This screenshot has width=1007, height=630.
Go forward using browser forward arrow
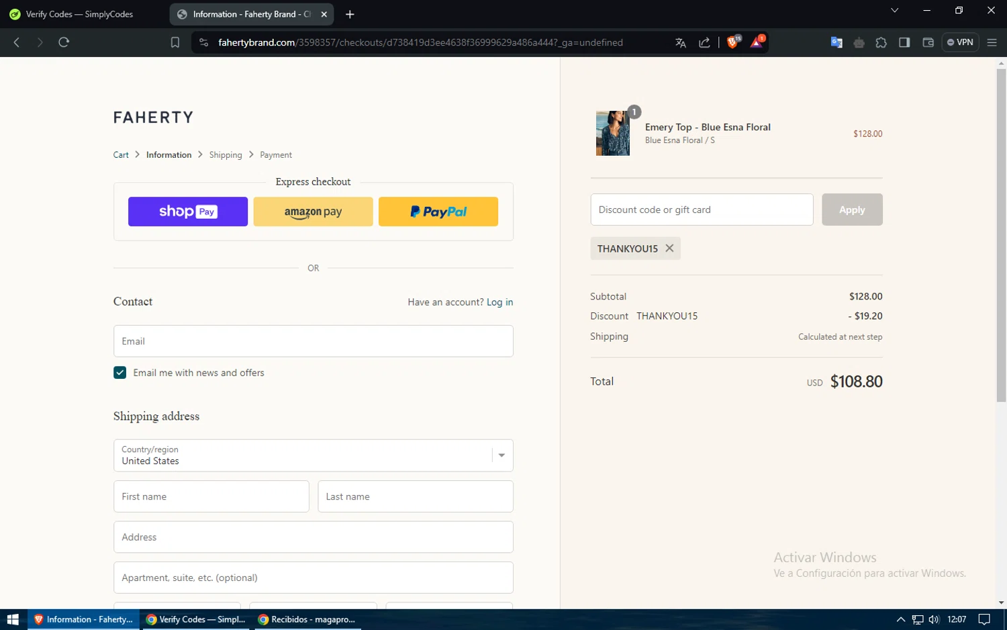click(x=40, y=42)
